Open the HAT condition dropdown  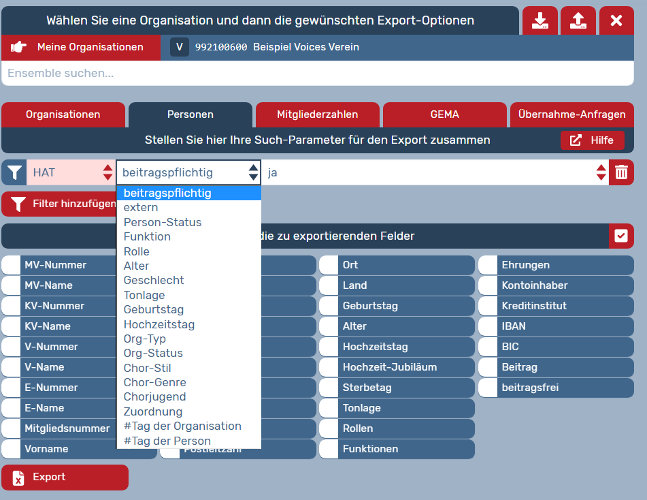click(71, 172)
